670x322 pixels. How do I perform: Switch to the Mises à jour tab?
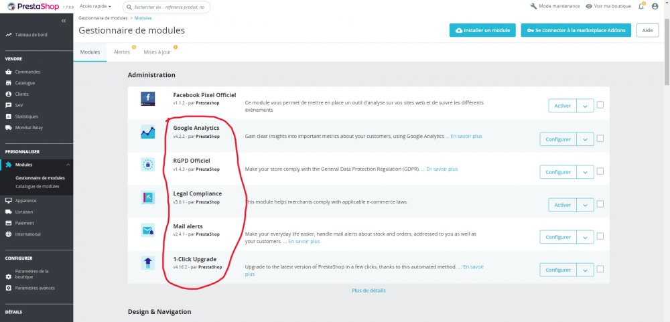pyautogui.click(x=157, y=52)
